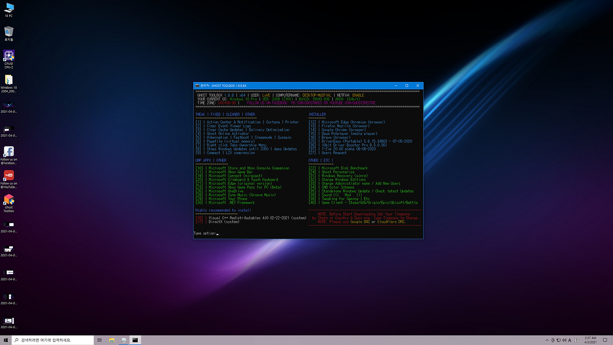Open File Explorer from the taskbar
Image resolution: width=613 pixels, height=345 pixels.
click(x=112, y=340)
